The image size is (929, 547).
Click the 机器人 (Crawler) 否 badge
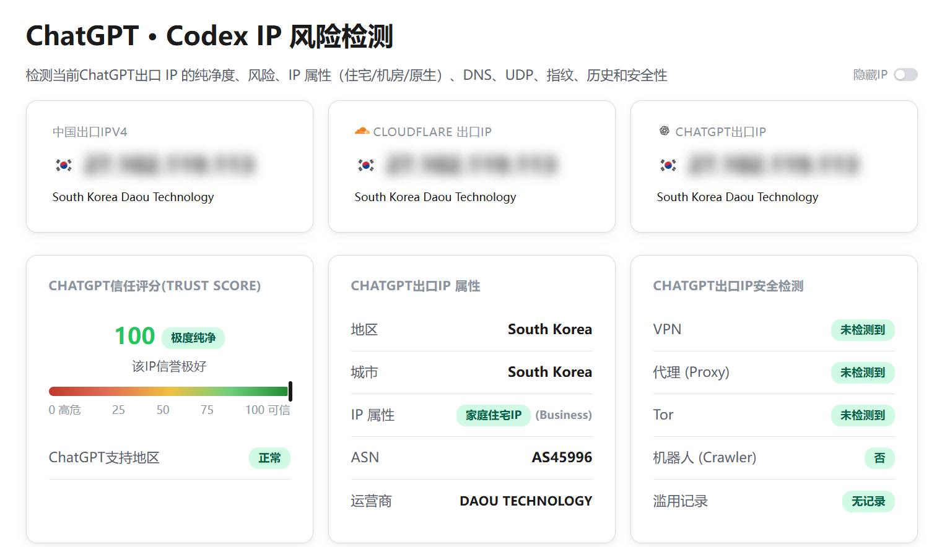[x=879, y=458]
